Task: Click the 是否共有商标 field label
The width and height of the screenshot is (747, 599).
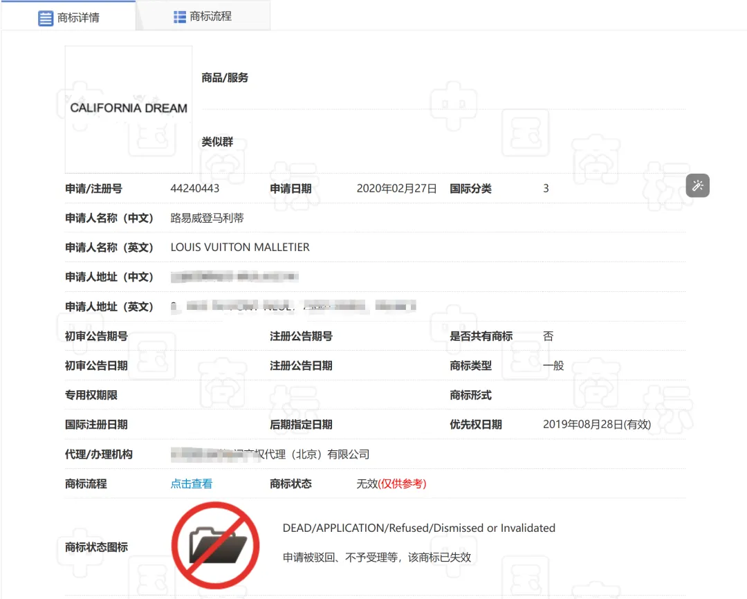Action: click(x=481, y=336)
